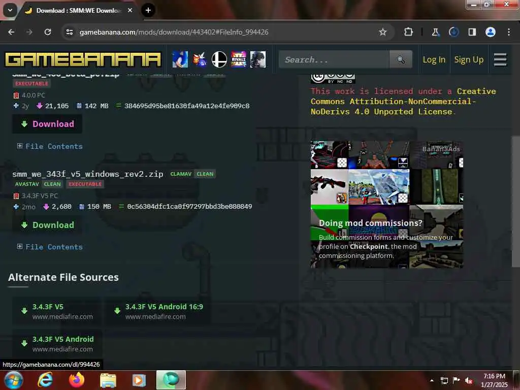520x390 pixels.
Task: Click the smm_we_343f_v5_windows_rev2.zip file name
Action: 88,174
